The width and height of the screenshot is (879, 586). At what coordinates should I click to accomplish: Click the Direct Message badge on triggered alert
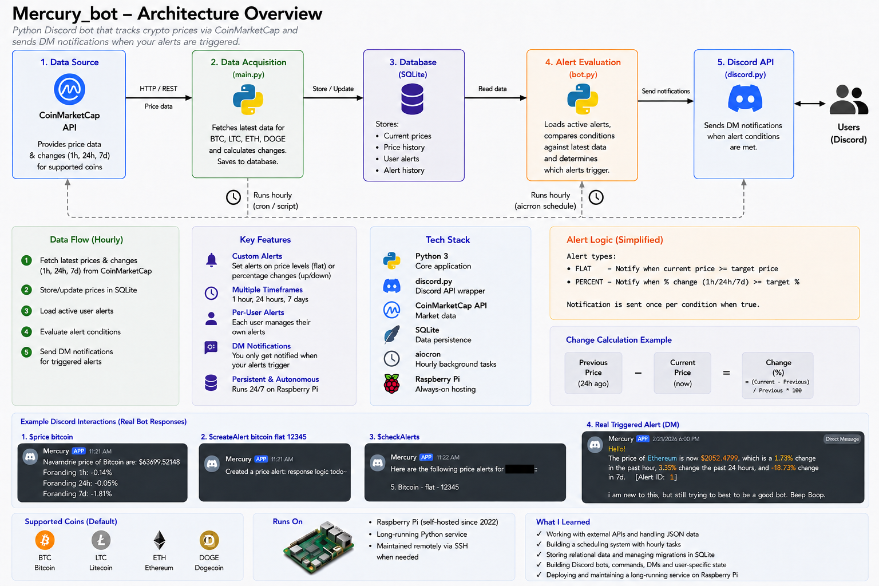[842, 439]
